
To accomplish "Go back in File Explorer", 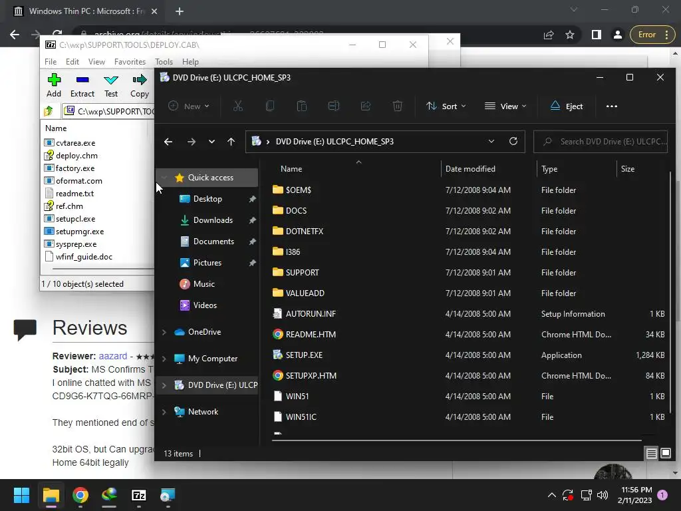I will click(x=168, y=142).
